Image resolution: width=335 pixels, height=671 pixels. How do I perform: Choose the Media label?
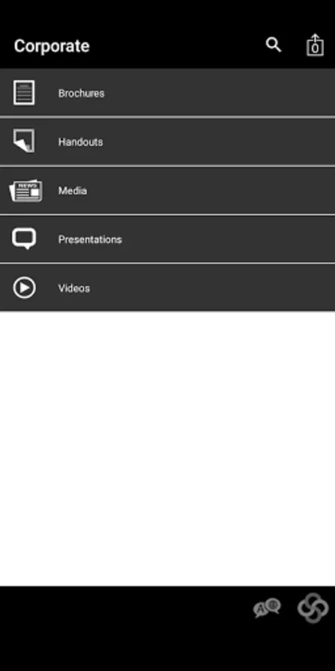click(x=73, y=190)
